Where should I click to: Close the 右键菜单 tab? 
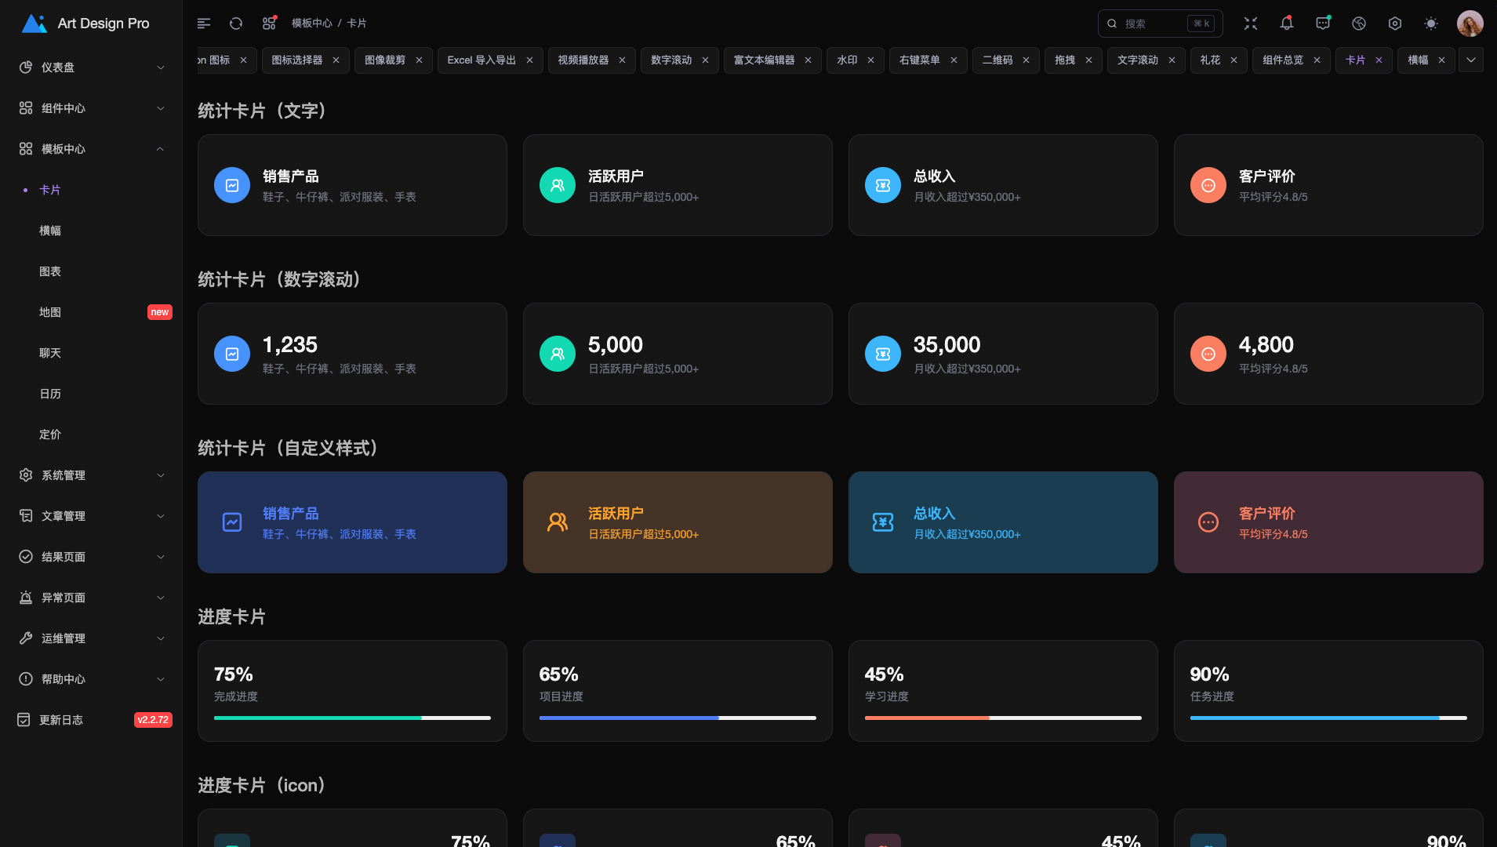pos(954,60)
